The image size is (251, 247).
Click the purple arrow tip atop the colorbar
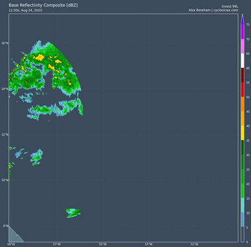[x=243, y=19]
